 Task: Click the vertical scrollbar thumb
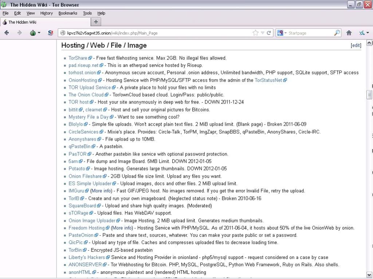pos(369,95)
